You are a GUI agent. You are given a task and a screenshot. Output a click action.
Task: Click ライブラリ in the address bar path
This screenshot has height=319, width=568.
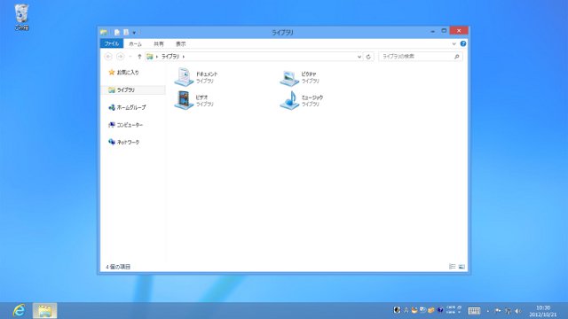[x=170, y=57]
